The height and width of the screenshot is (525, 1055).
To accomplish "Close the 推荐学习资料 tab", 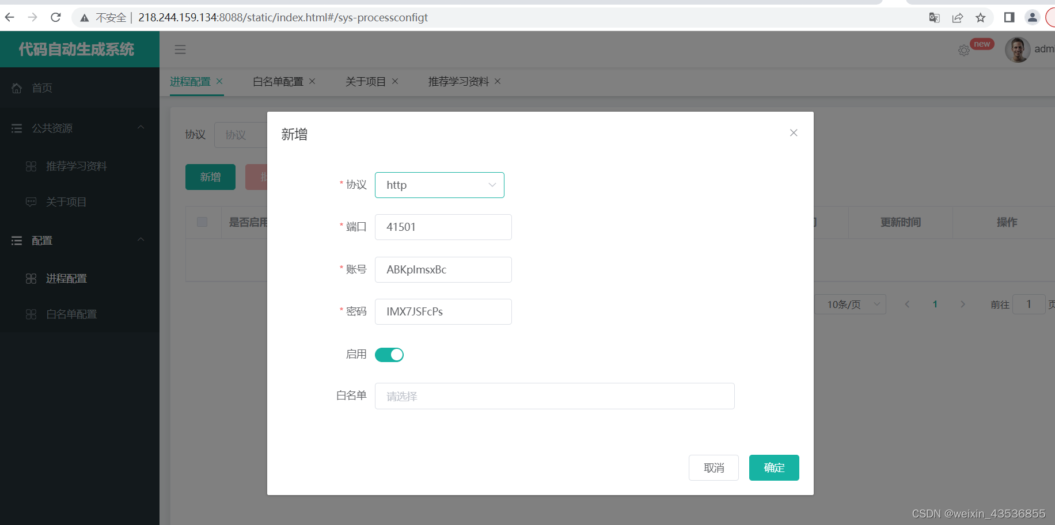I will 498,81.
